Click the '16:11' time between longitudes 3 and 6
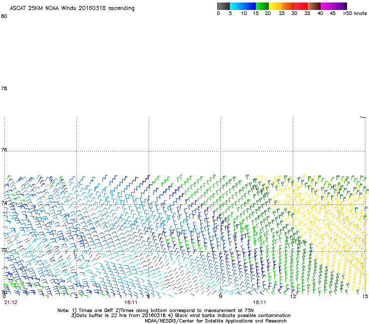Screen dimensions: 369x324 click(131, 303)
